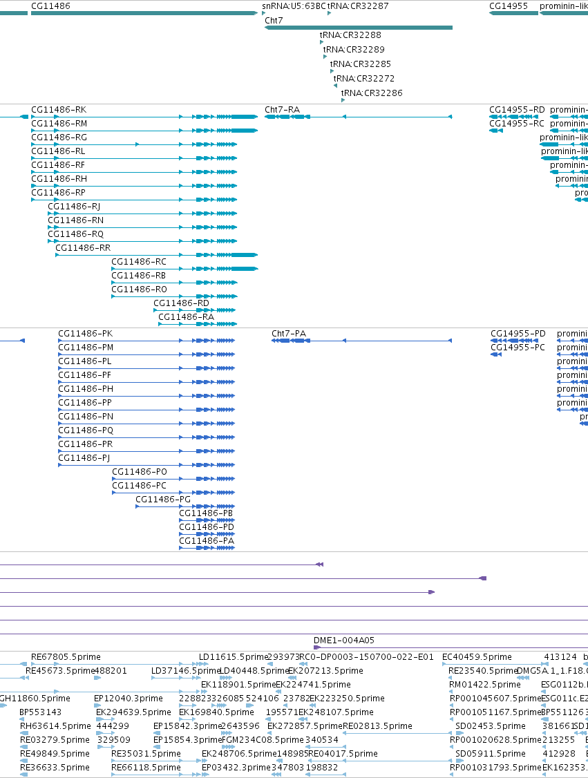Click transcript CG11486-RB label
The image size is (588, 778).
click(138, 276)
